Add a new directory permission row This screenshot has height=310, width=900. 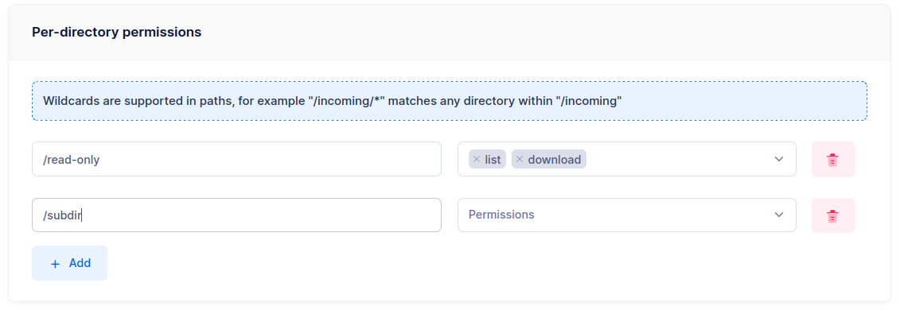pyautogui.click(x=69, y=263)
